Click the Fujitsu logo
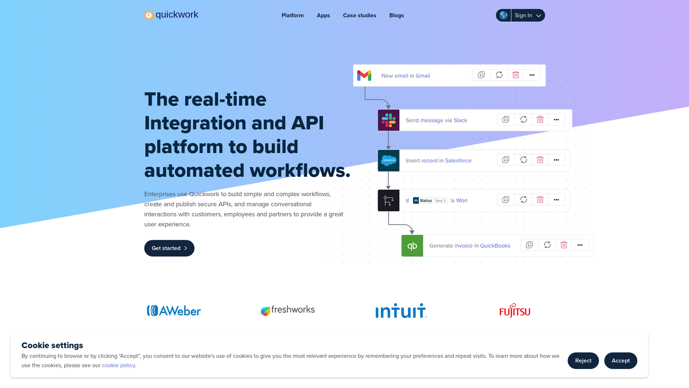This screenshot has height=388, width=689. click(515, 310)
